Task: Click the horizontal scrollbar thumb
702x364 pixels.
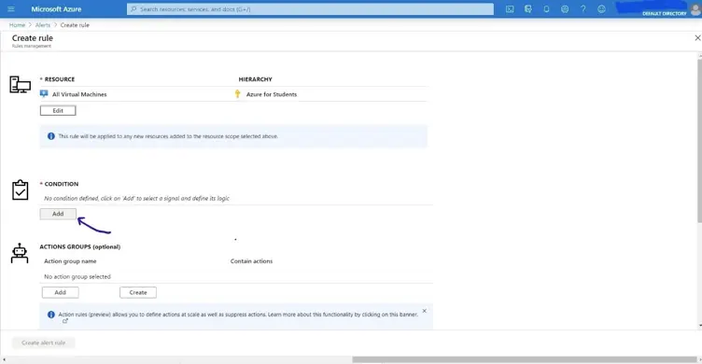Action: [x=525, y=359]
